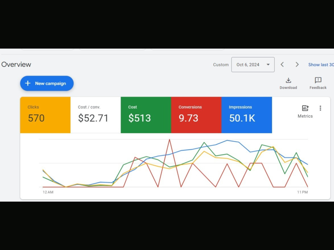Select the green Cost metric card
This screenshot has height=250, width=334.
point(146,115)
